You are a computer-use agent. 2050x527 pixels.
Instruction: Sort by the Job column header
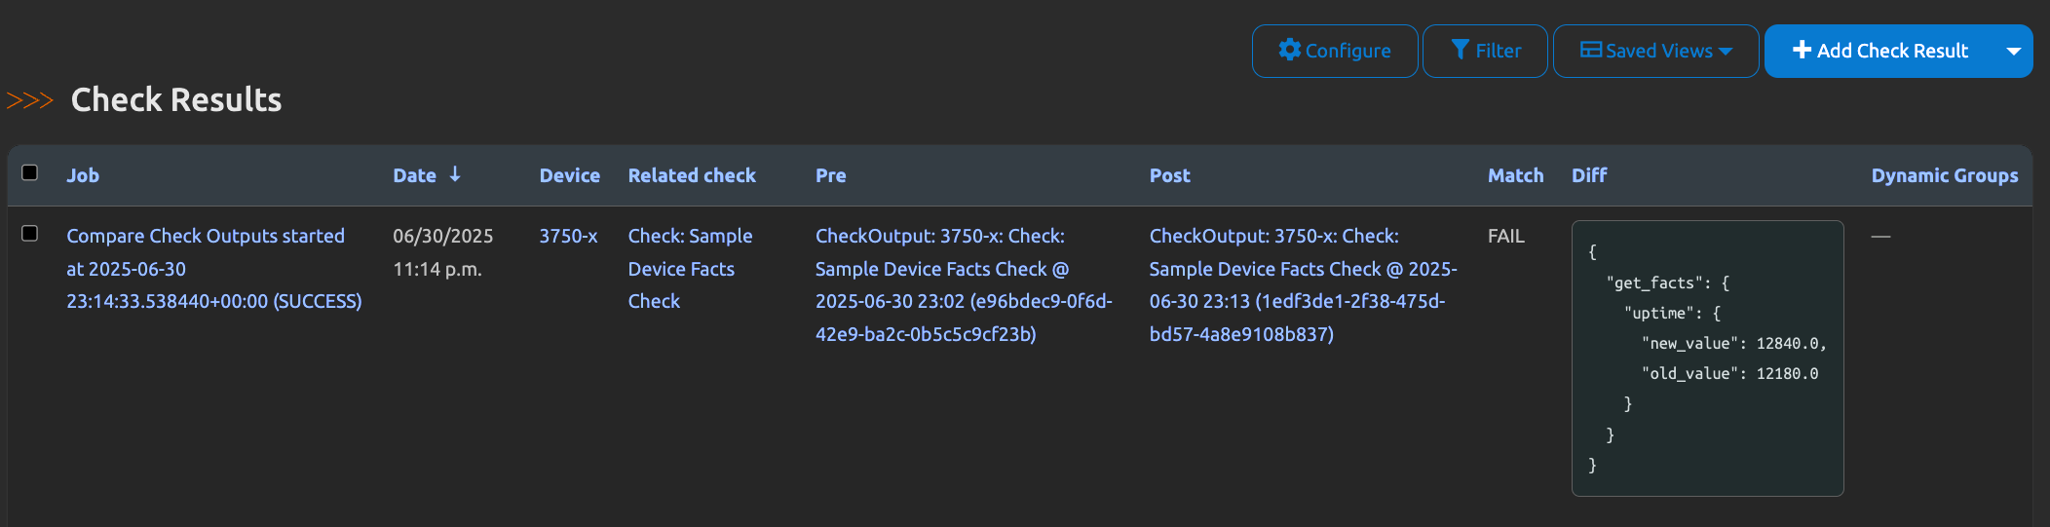pyautogui.click(x=83, y=175)
